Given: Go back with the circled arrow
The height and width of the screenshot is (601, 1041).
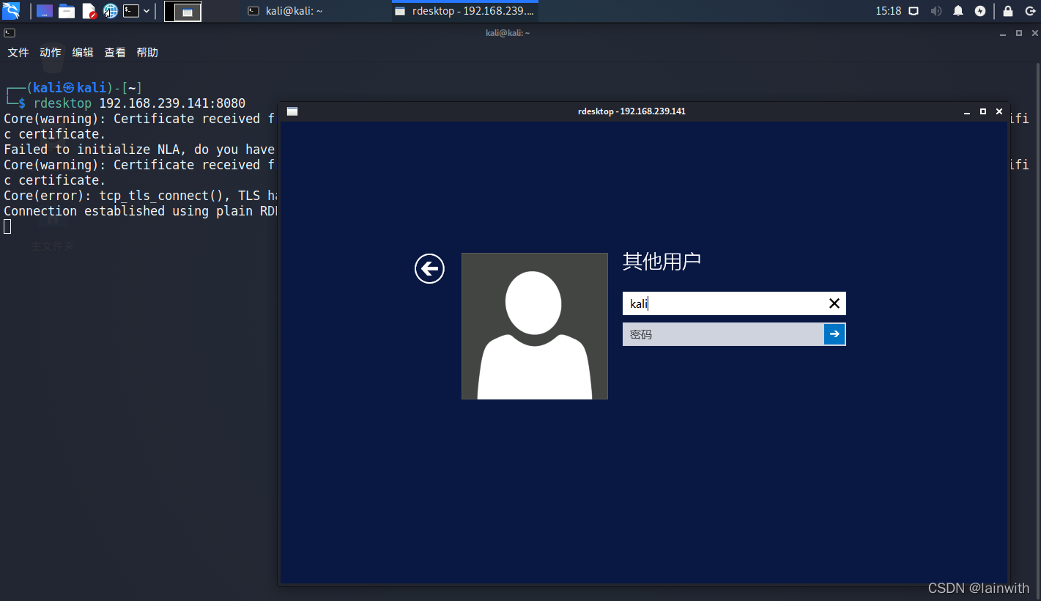Looking at the screenshot, I should coord(429,269).
